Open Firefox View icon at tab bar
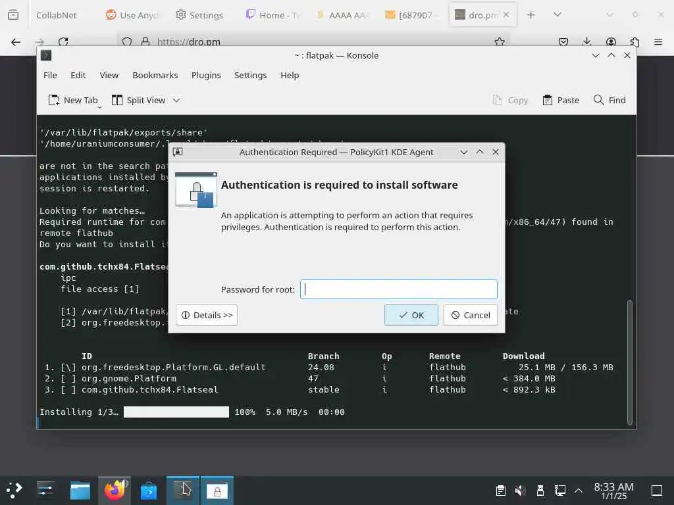 pos(13,15)
